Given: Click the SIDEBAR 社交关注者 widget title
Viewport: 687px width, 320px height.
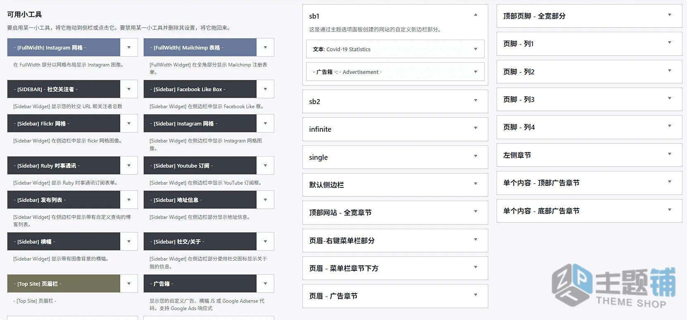Looking at the screenshot, I should [64, 89].
